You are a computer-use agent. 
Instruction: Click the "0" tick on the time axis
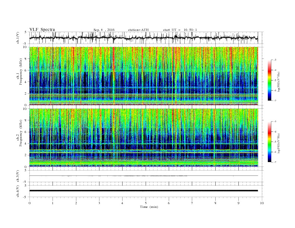[29, 203]
